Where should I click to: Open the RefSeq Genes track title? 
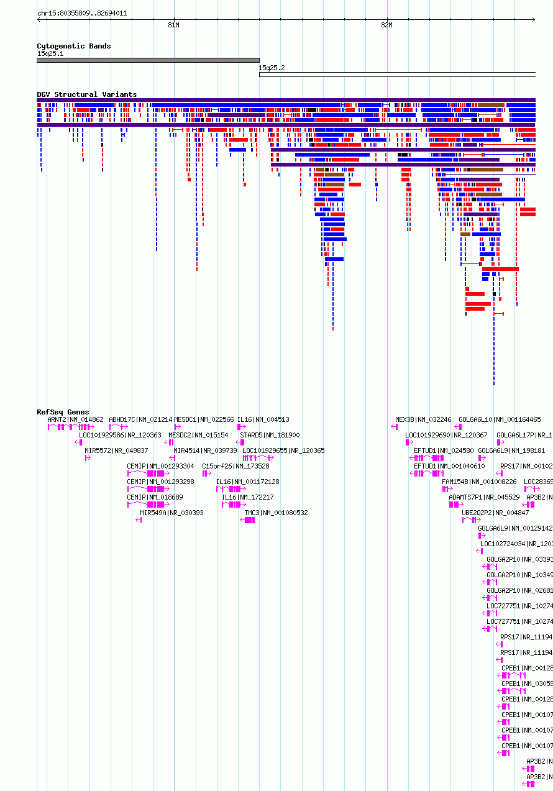point(63,412)
